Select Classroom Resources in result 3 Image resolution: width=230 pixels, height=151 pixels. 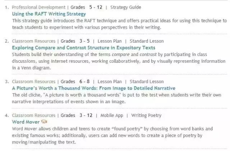click(33, 81)
